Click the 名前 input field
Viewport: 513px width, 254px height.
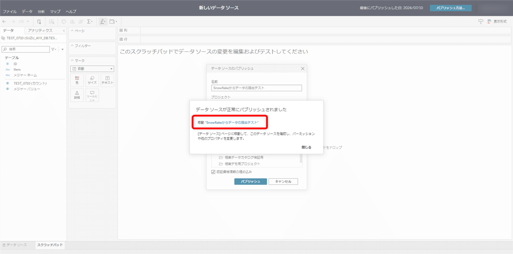pos(256,88)
